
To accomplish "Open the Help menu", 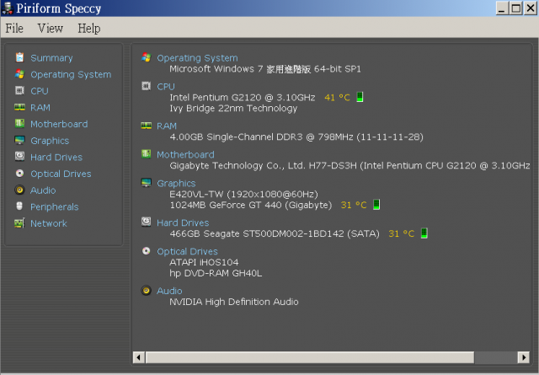I will pos(89,28).
